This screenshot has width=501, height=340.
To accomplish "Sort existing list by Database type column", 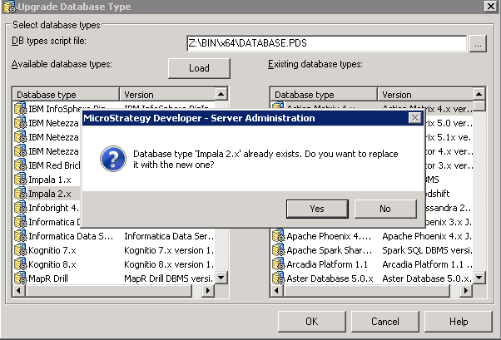I will pyautogui.click(x=324, y=95).
